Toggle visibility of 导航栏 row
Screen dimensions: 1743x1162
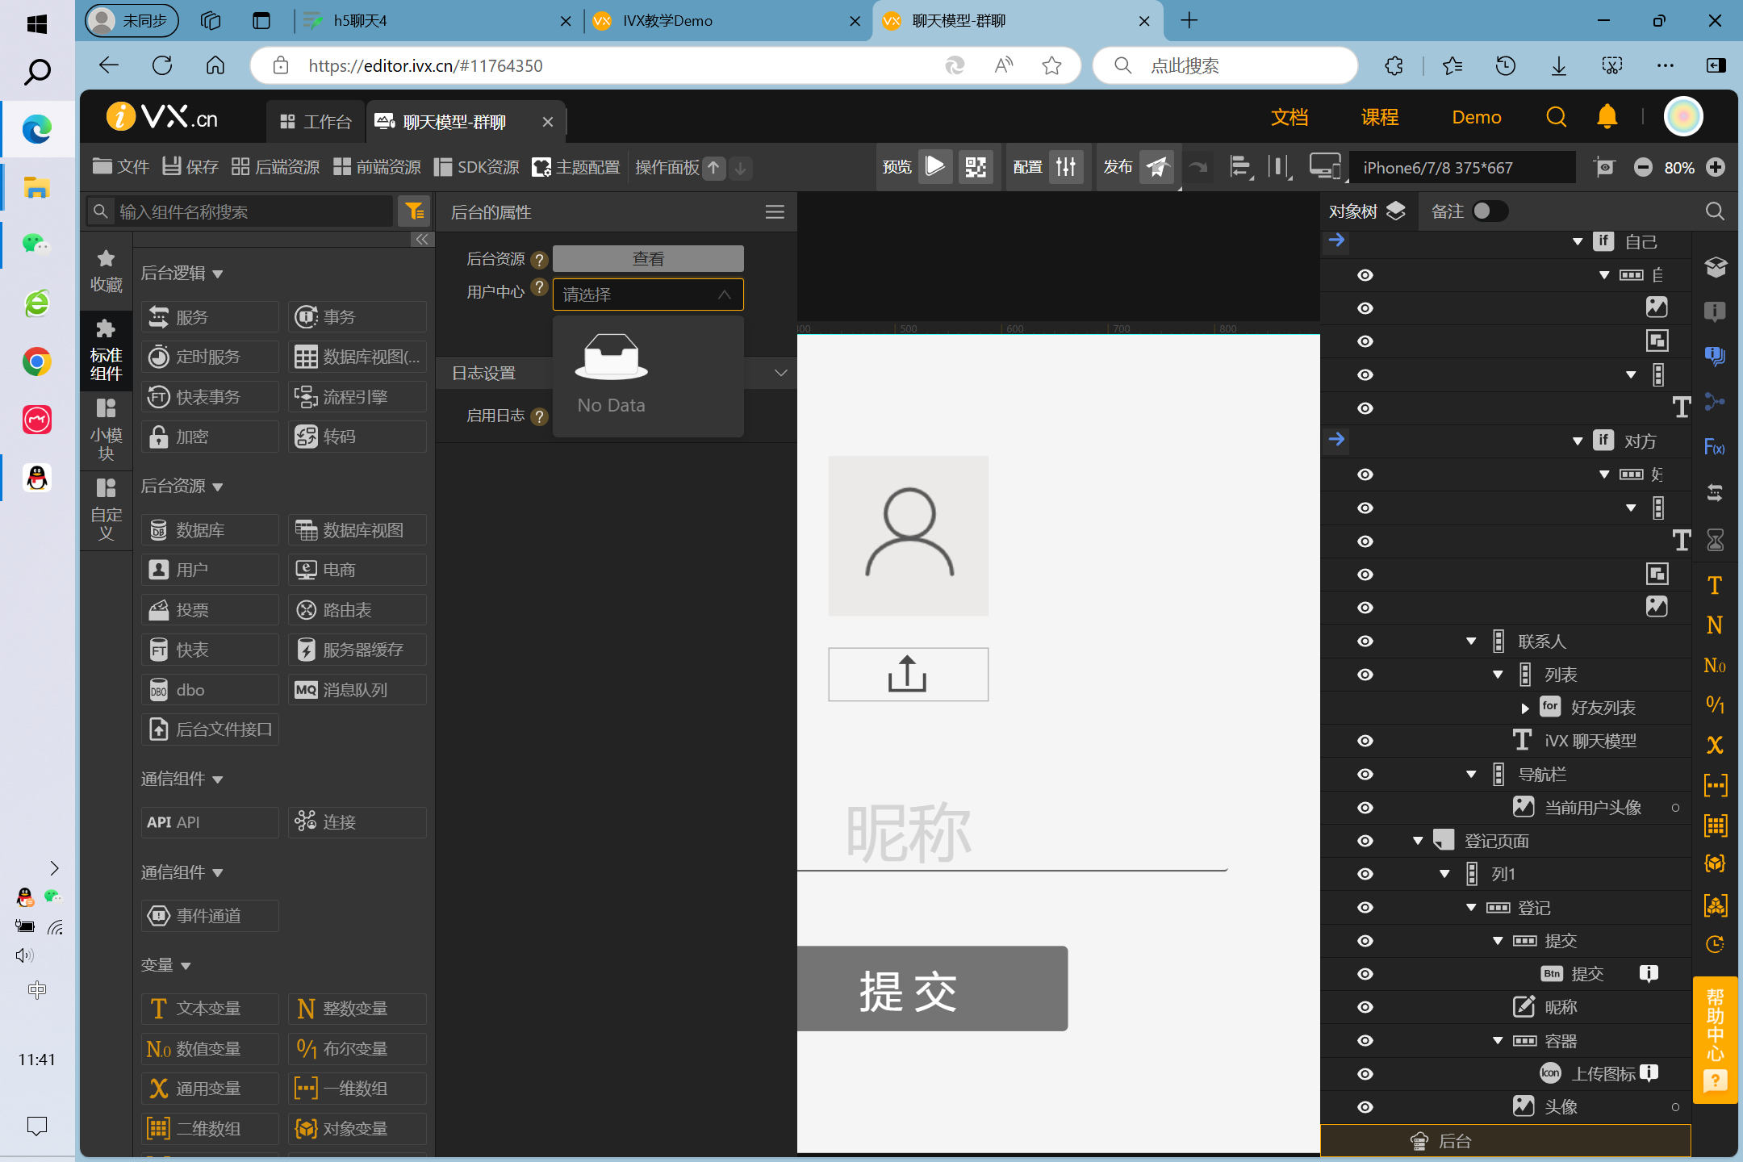(1365, 774)
